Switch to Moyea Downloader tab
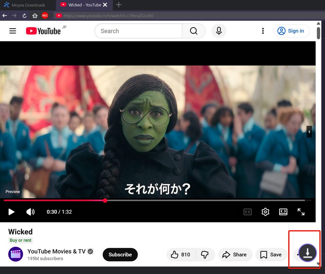The height and width of the screenshot is (274, 325). (x=24, y=5)
